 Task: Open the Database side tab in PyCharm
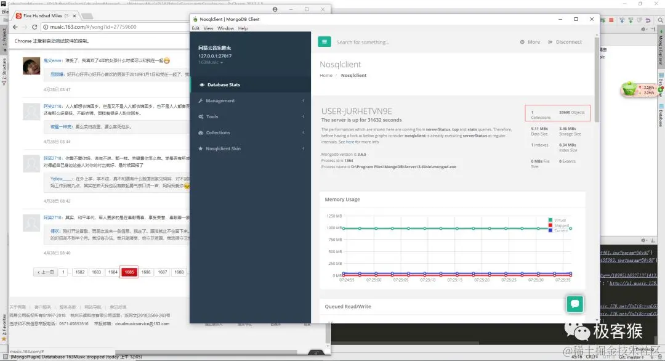pos(661,115)
